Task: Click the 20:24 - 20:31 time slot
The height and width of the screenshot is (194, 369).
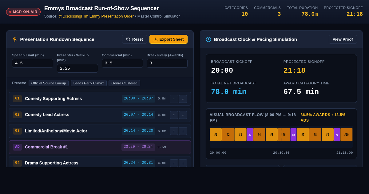Action: (138, 163)
